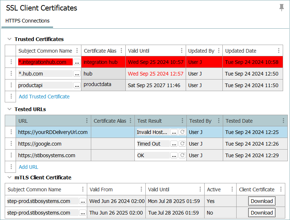Open column menu for Subject Common Name in Trusted Certificates
290x220 pixels.
coord(77,51)
